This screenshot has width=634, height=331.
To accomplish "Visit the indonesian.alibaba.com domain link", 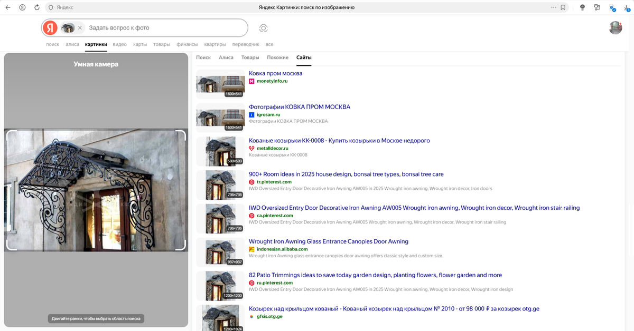I will coord(282,249).
